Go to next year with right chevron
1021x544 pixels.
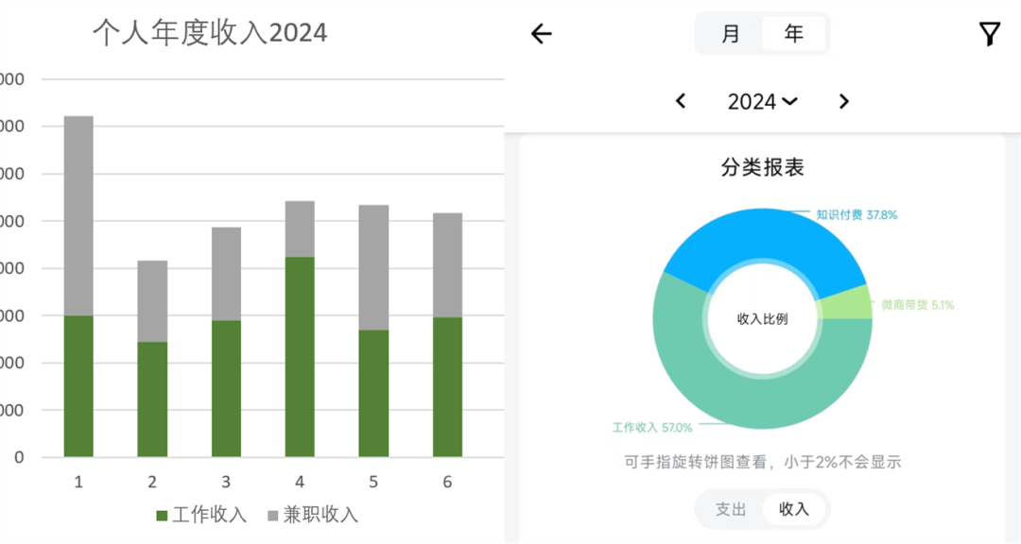coord(844,101)
